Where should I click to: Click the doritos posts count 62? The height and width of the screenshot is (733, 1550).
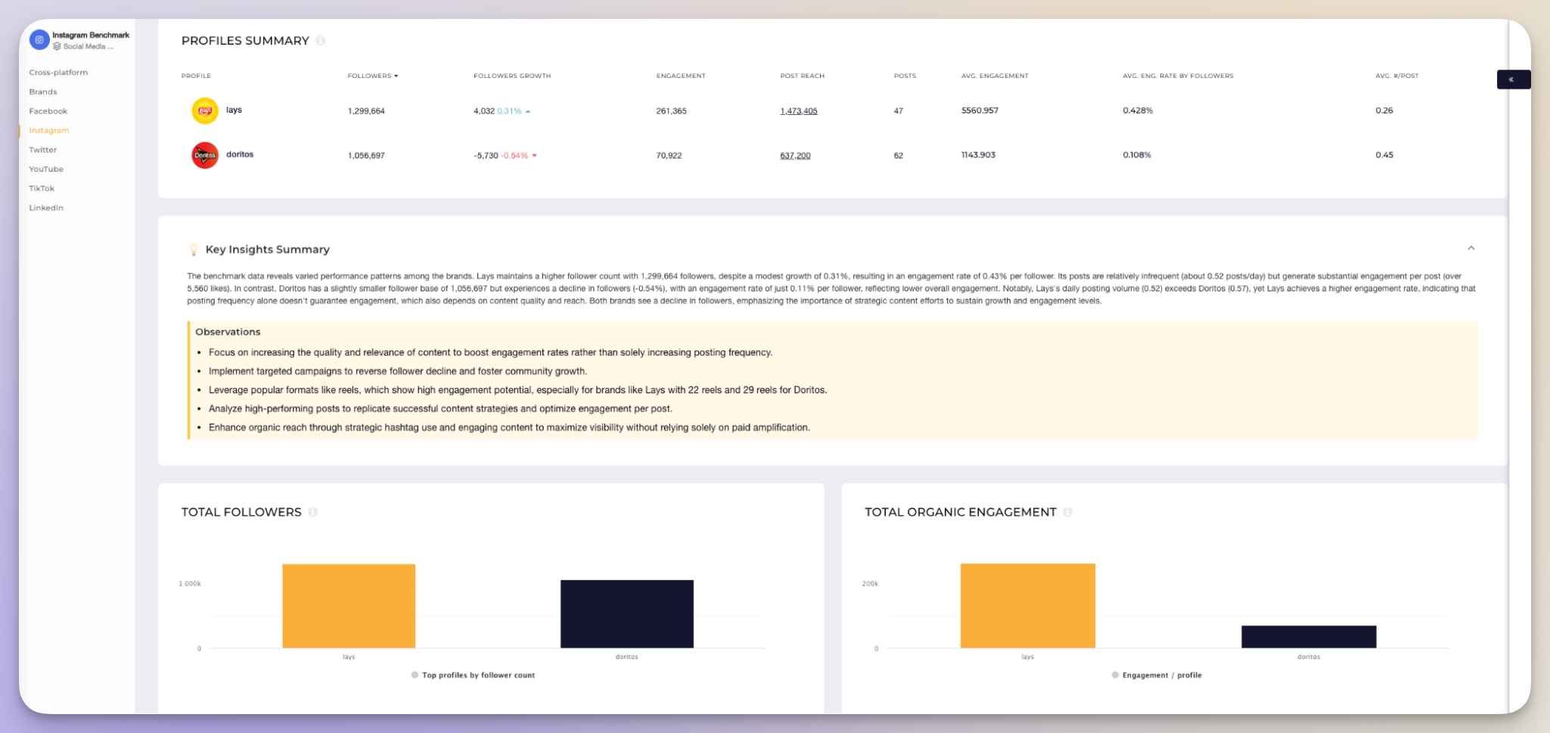[x=898, y=156]
